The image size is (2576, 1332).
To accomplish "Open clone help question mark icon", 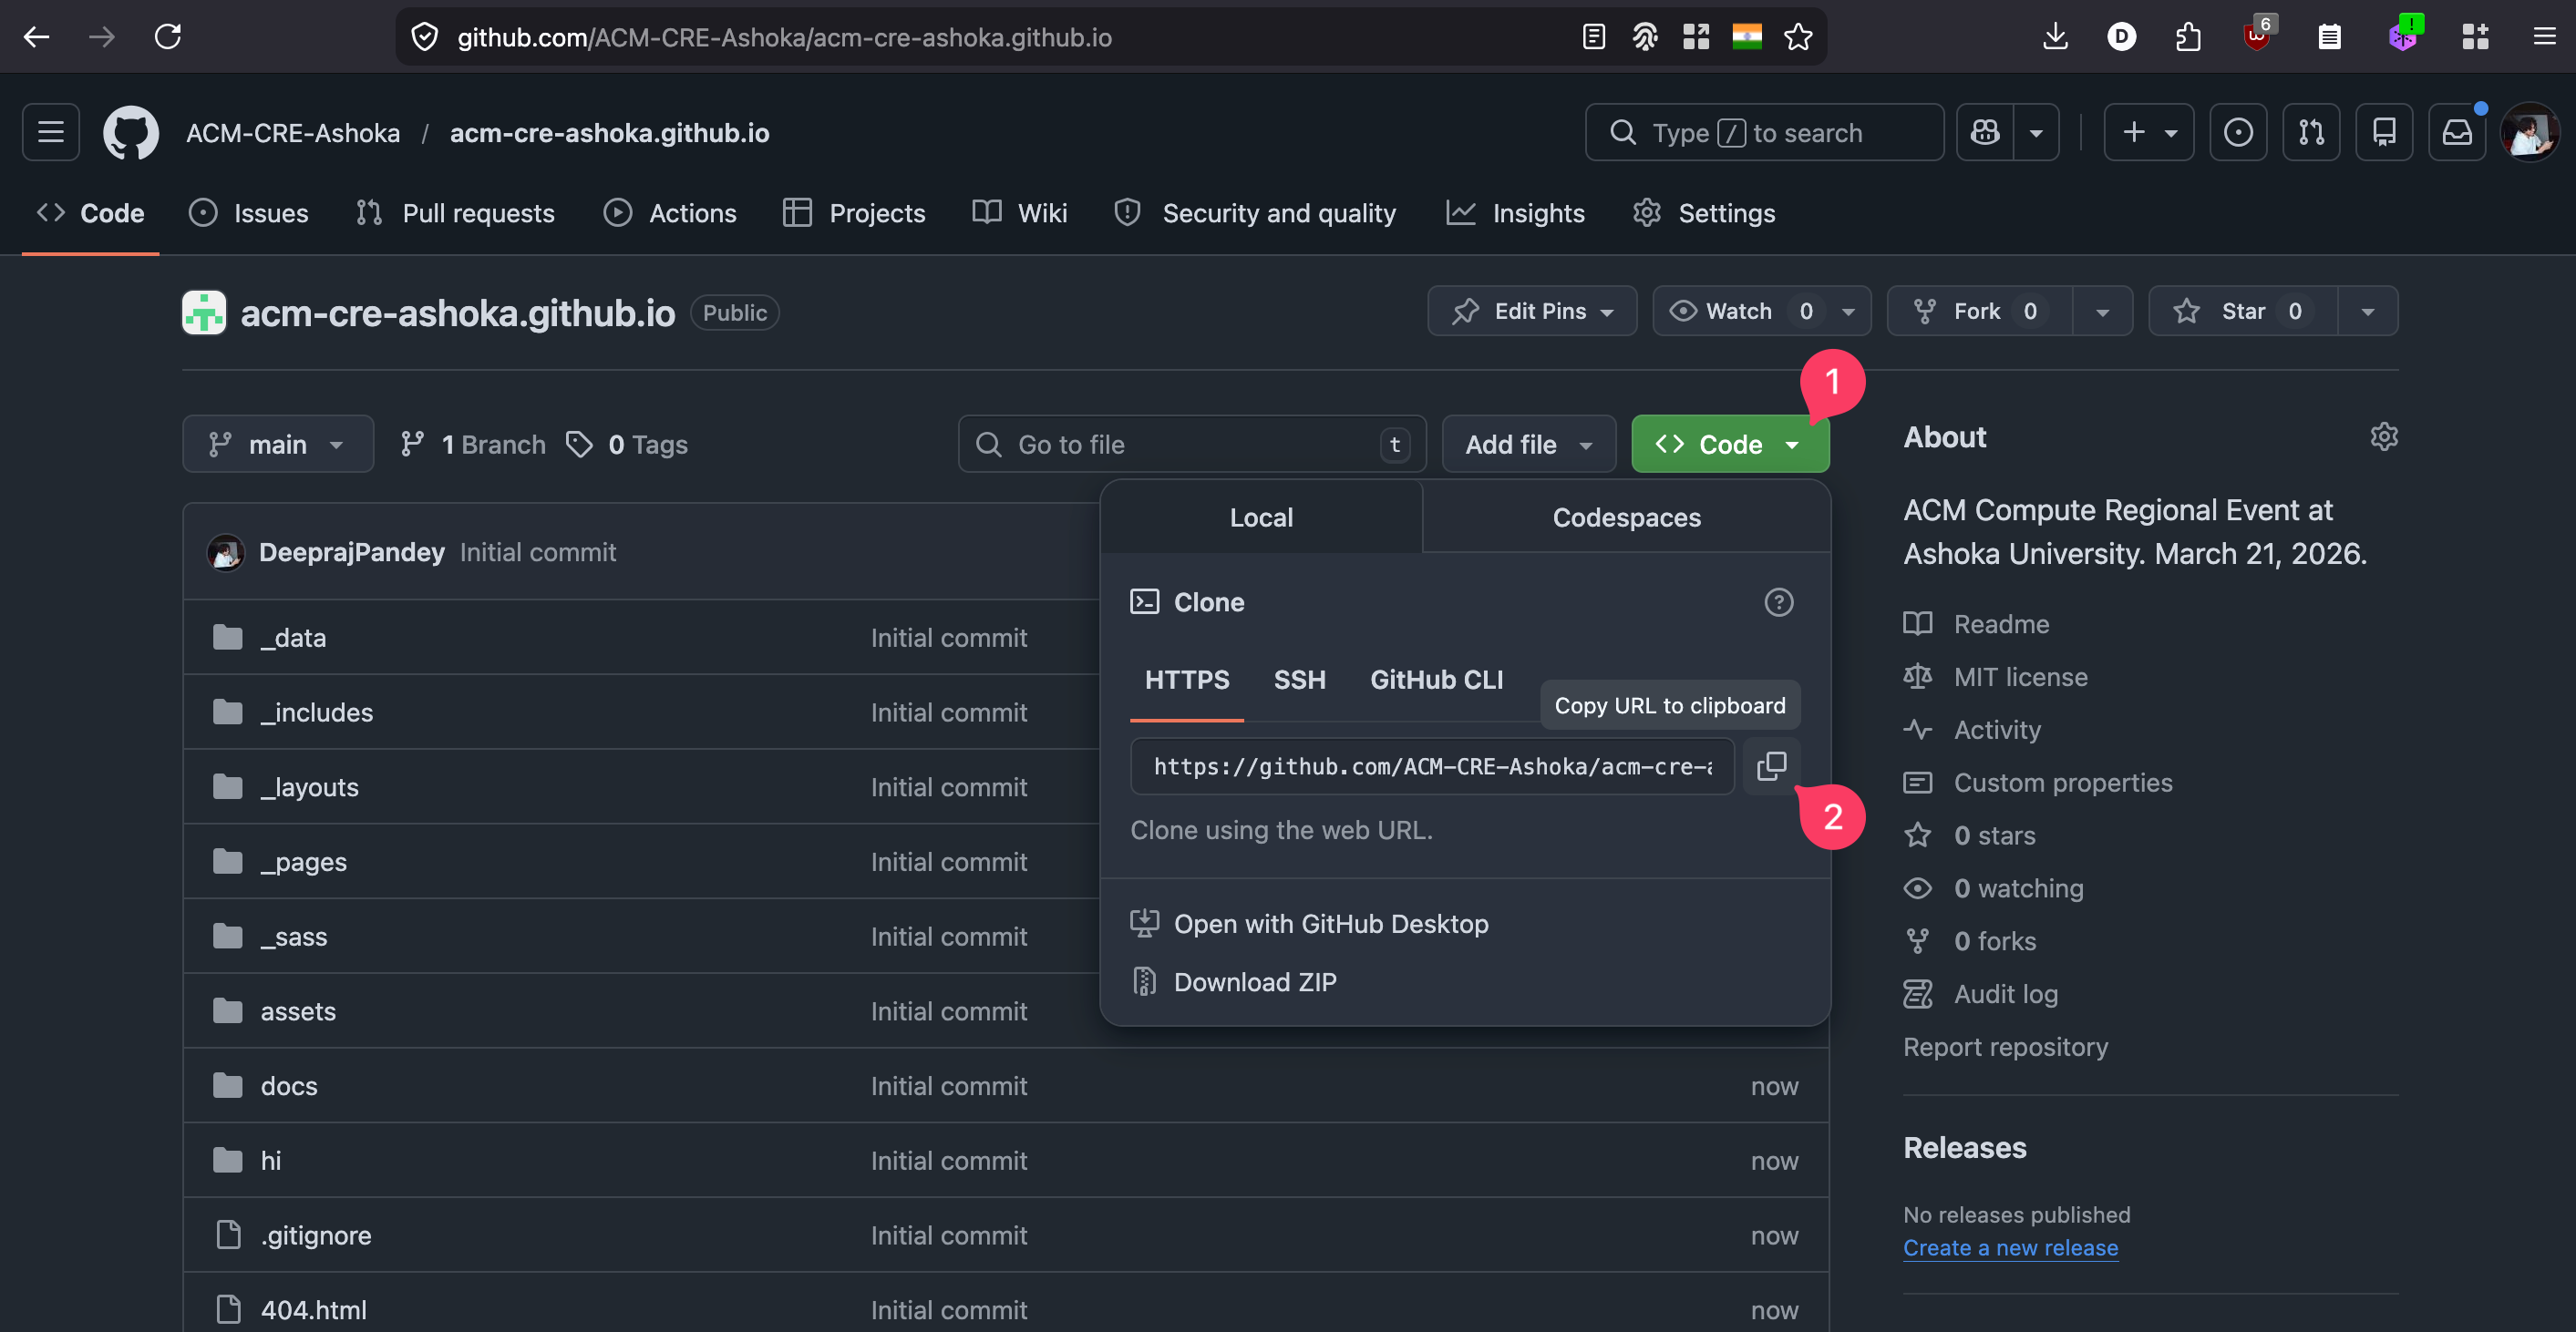I will click(x=1778, y=601).
